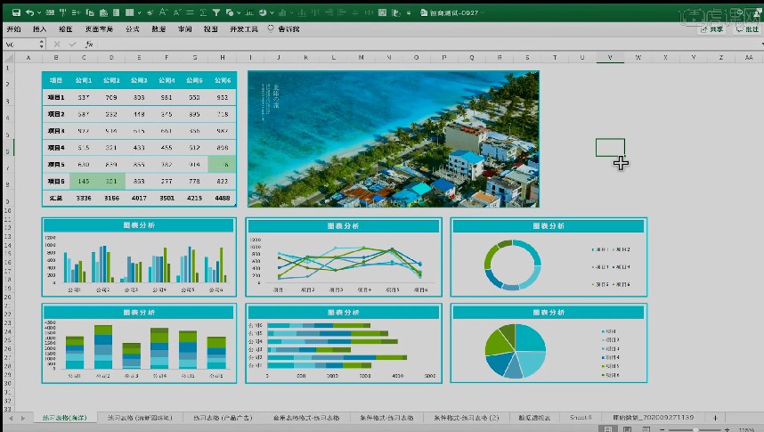
Task: Click the confirm checkmark in formula bar
Action: click(73, 45)
